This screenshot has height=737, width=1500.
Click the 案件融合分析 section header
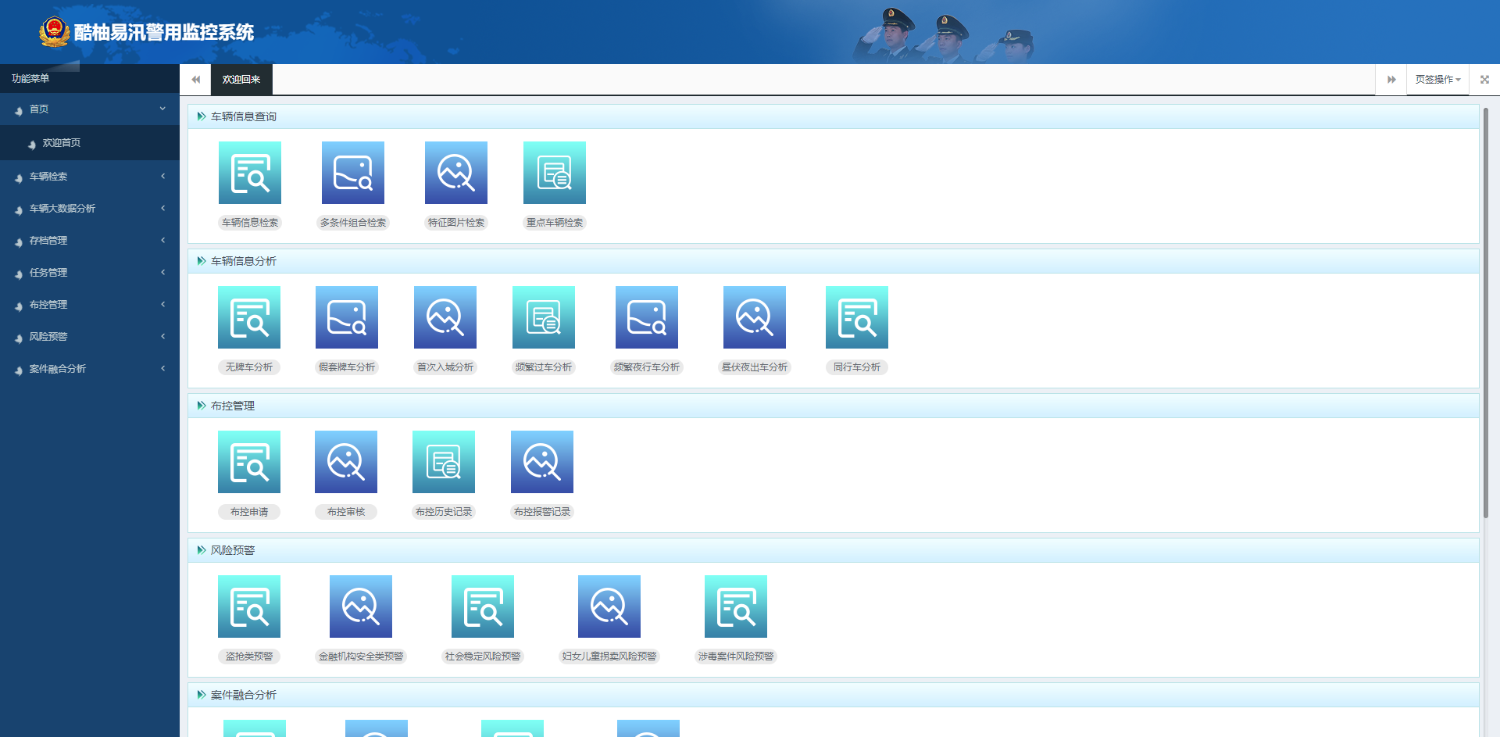pyautogui.click(x=833, y=695)
